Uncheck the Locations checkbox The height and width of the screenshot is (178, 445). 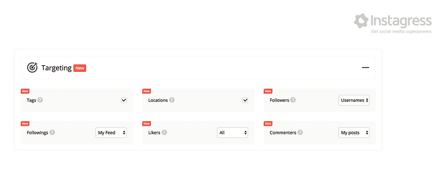245,100
